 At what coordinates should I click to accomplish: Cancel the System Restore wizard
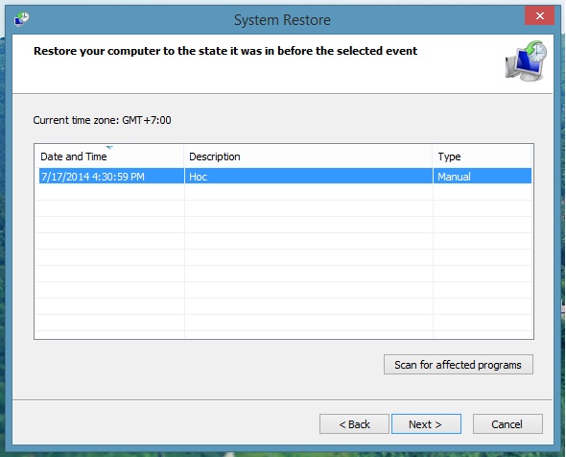pos(507,424)
